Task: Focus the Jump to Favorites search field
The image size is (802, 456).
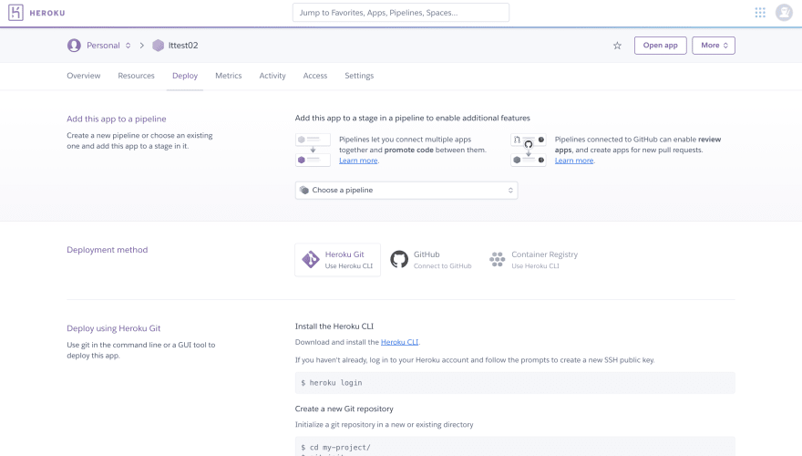Action: 401,12
